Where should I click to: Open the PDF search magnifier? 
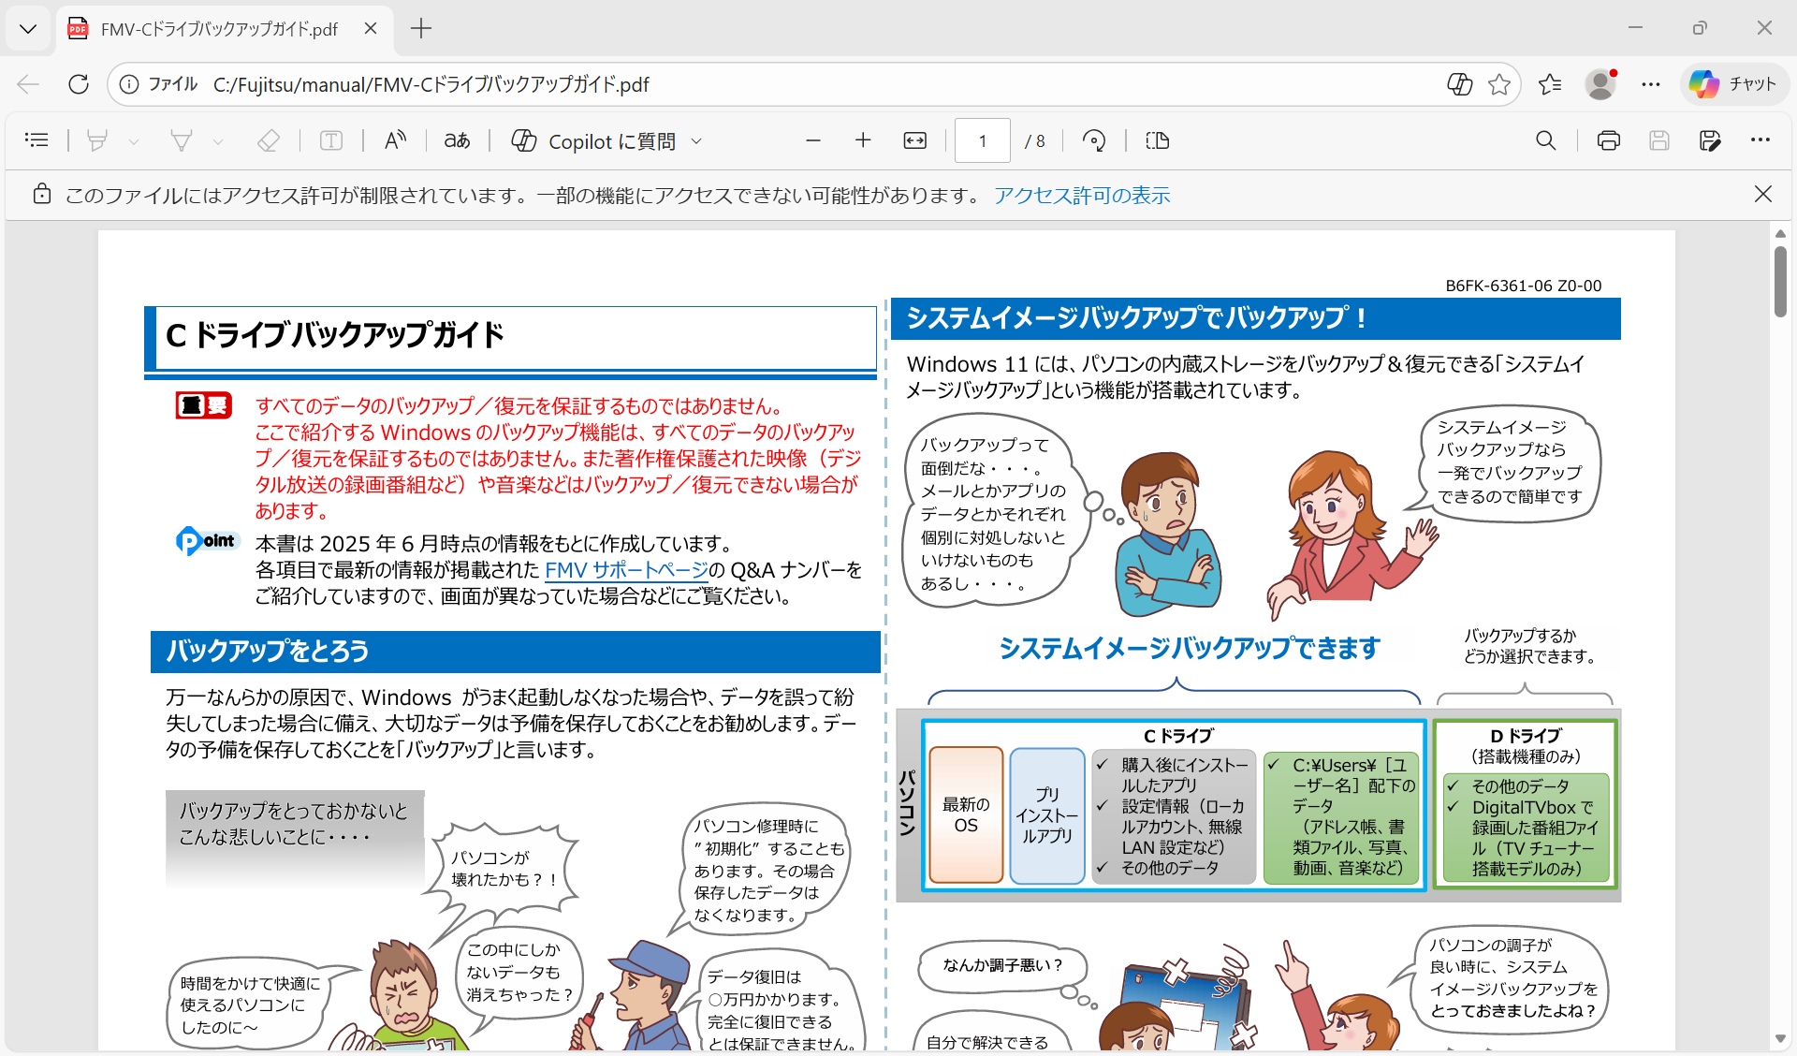pos(1545,140)
